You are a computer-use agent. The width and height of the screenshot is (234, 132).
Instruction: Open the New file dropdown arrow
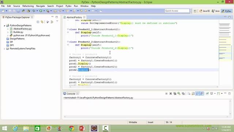[x=6, y=11]
